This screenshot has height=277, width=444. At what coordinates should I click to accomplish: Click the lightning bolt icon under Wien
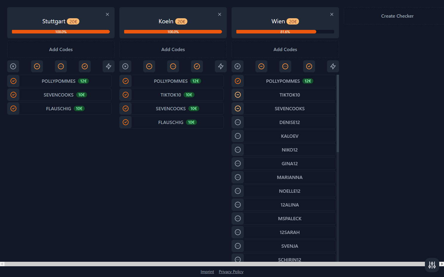coord(333,66)
